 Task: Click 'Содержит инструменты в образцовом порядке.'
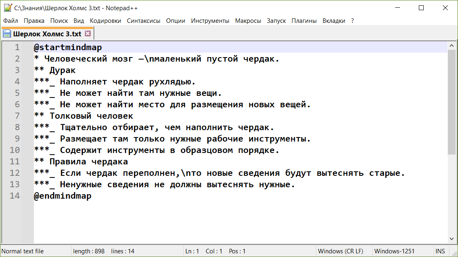pos(170,150)
